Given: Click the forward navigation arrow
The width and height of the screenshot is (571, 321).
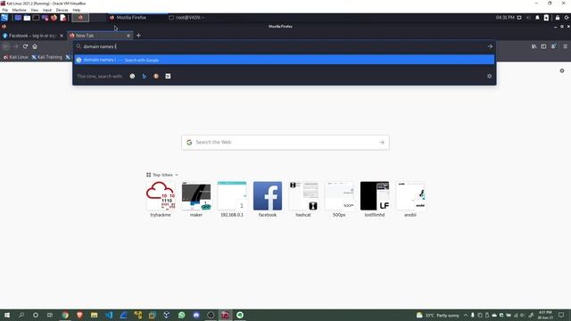Looking at the screenshot, I should click(x=16, y=46).
